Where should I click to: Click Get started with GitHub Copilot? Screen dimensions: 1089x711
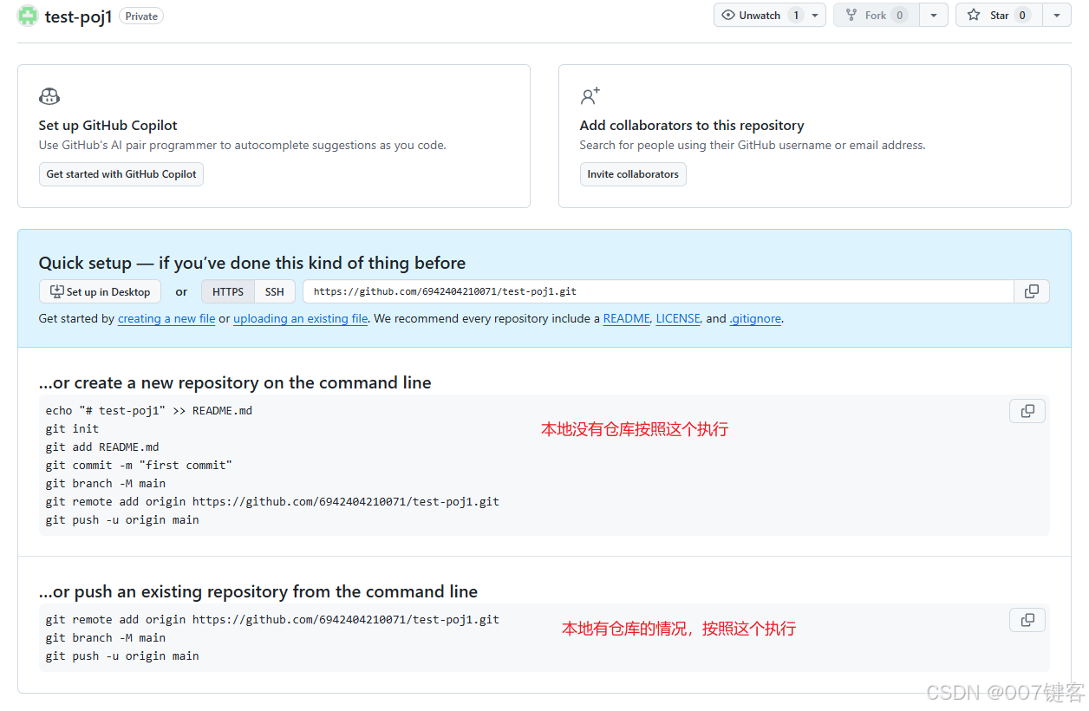coord(121,174)
